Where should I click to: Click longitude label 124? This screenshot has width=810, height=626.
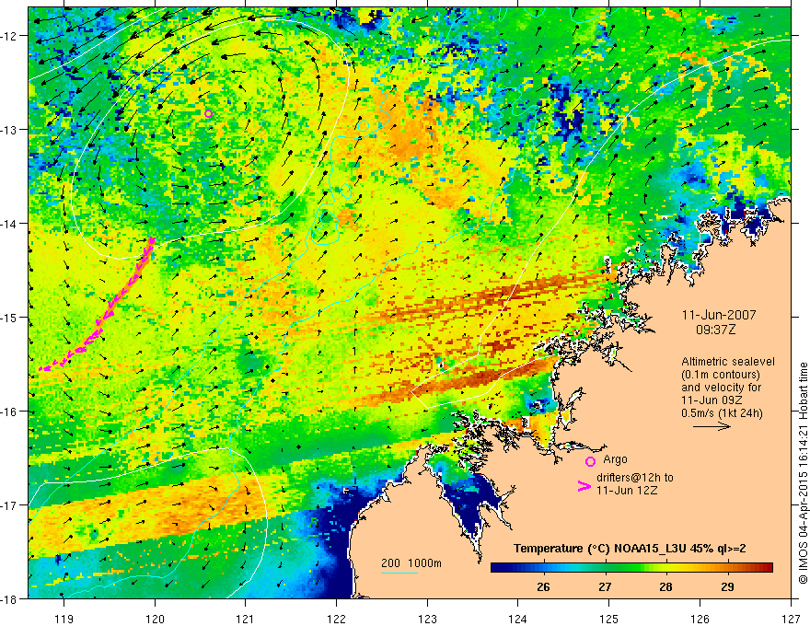pos(518,619)
